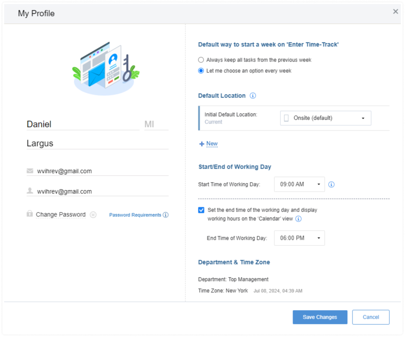Screen dimensions: 405x337
Task: Click info icon beside Start Time dropdown
Action: click(x=331, y=184)
